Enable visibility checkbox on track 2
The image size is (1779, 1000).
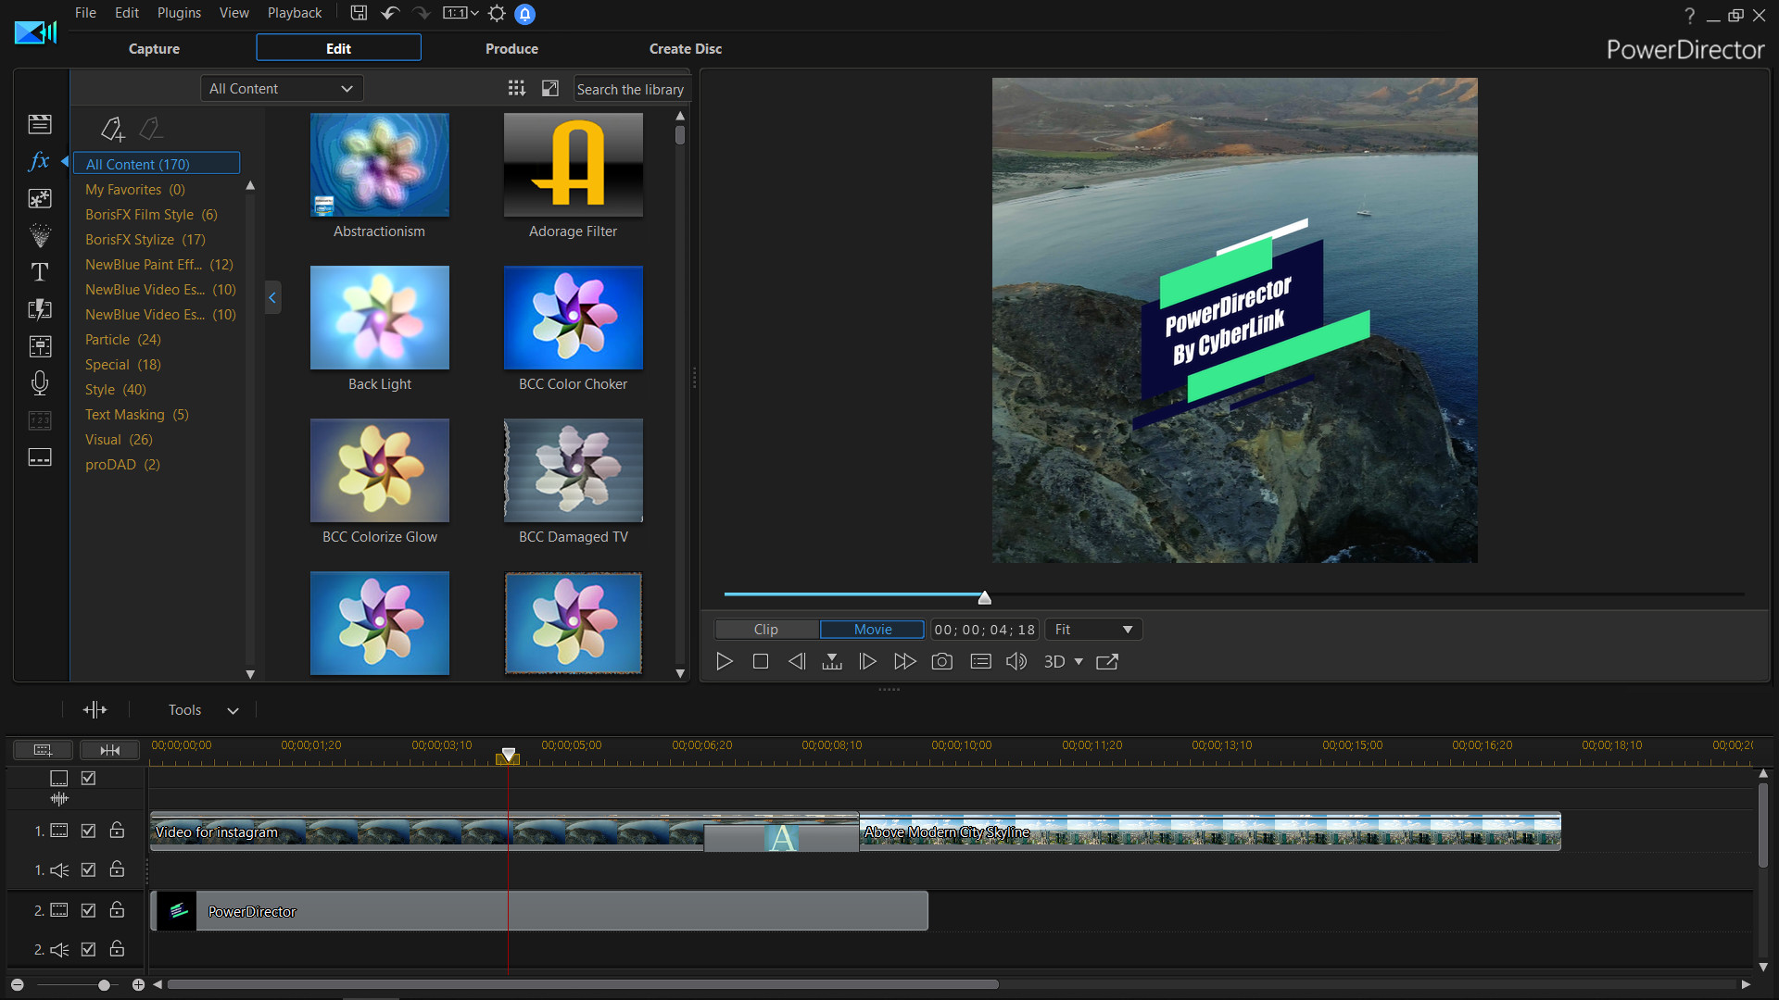click(x=87, y=909)
